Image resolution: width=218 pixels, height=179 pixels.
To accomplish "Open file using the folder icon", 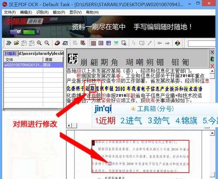I will (x=17, y=43).
